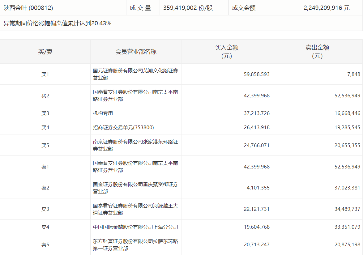Click the 买1 row label
363x255 pixels.
click(x=45, y=74)
